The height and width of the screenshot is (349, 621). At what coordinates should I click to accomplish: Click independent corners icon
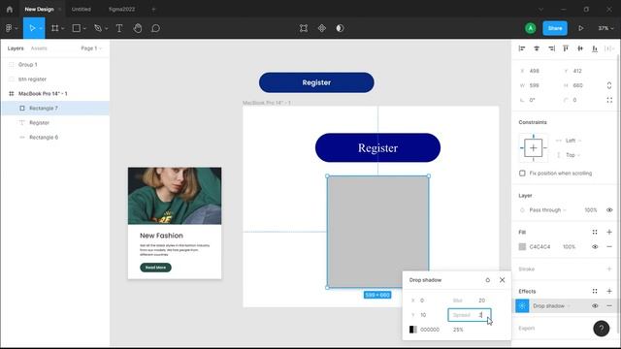coord(609,100)
